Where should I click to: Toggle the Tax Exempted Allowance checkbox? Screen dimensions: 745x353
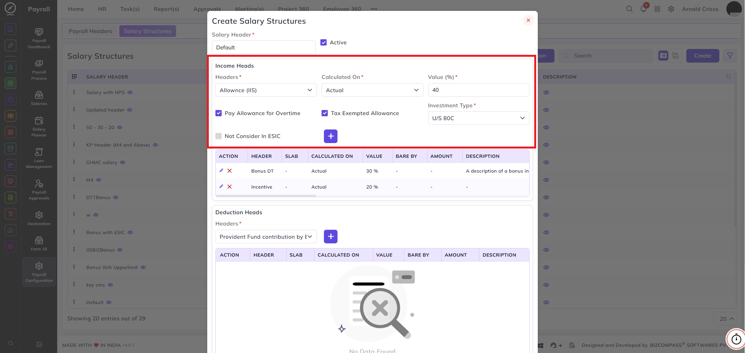(325, 113)
